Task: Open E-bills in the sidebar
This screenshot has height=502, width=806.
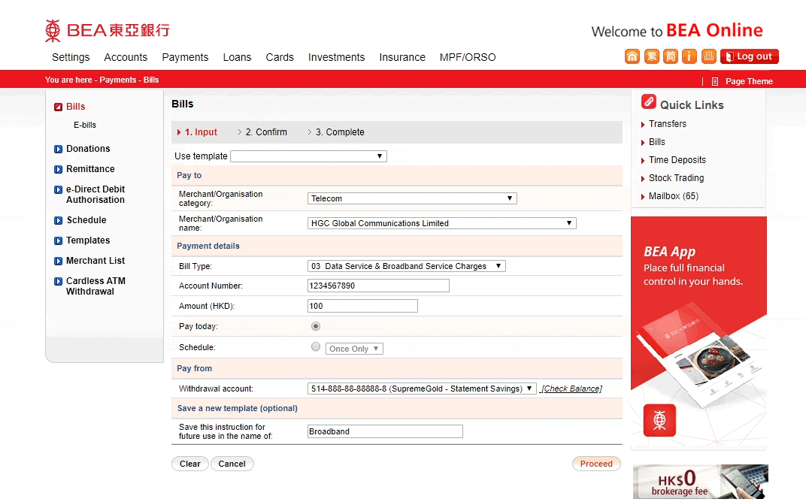Action: click(85, 125)
